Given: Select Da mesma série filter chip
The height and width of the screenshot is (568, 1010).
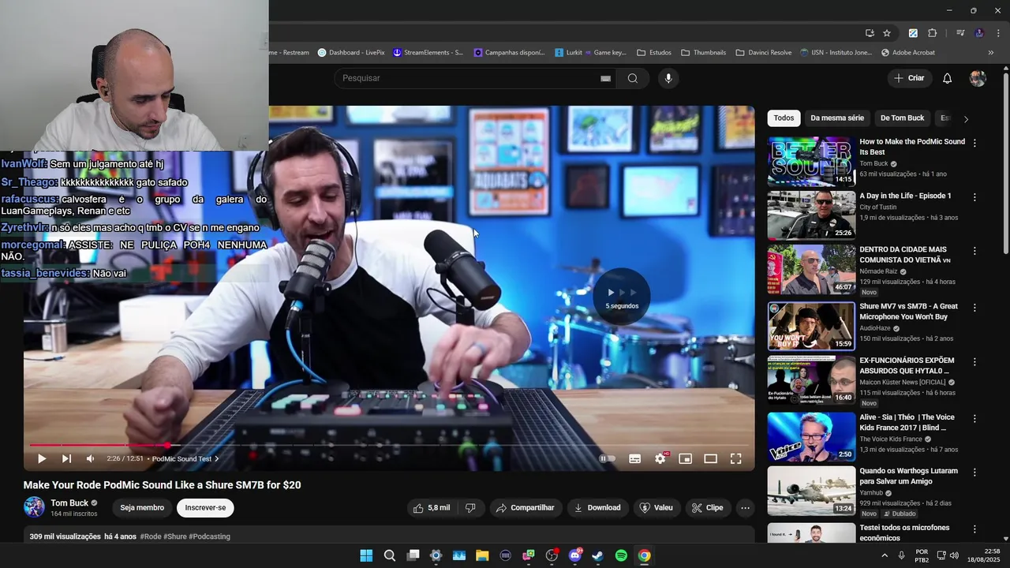Looking at the screenshot, I should (x=837, y=118).
